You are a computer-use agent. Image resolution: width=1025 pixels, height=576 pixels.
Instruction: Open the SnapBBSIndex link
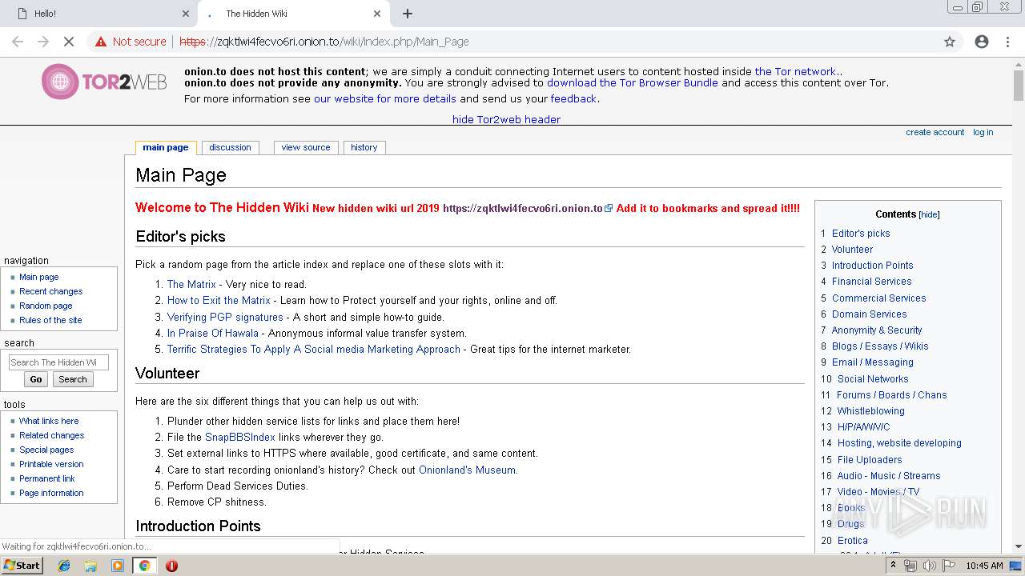point(240,438)
